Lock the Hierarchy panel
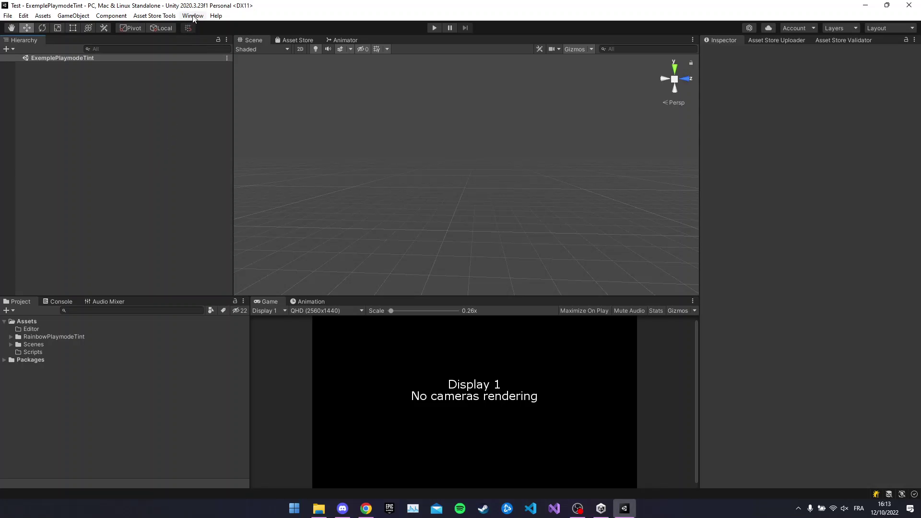921x518 pixels. coord(218,40)
